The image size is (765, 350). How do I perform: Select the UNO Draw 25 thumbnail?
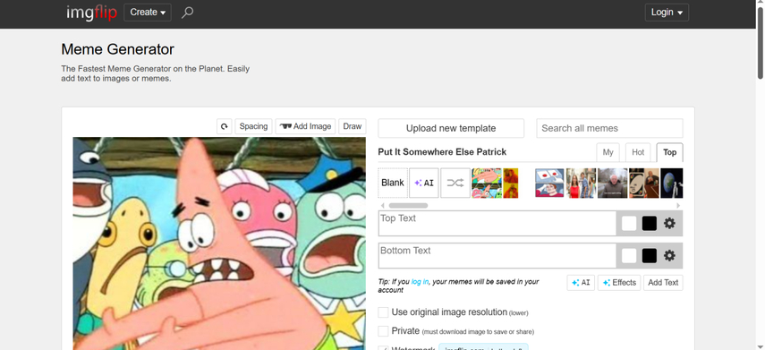coord(644,183)
